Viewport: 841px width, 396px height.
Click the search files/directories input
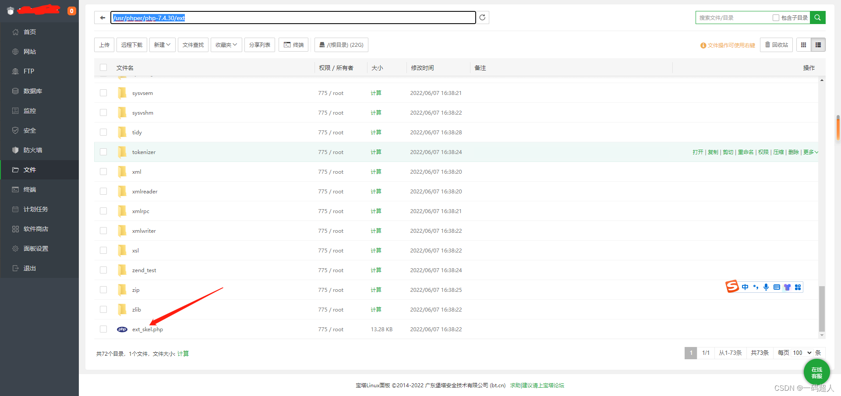coord(734,18)
